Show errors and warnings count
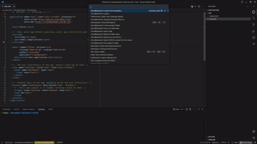Screen dimensions: 257x144 (x=9, y=142)
